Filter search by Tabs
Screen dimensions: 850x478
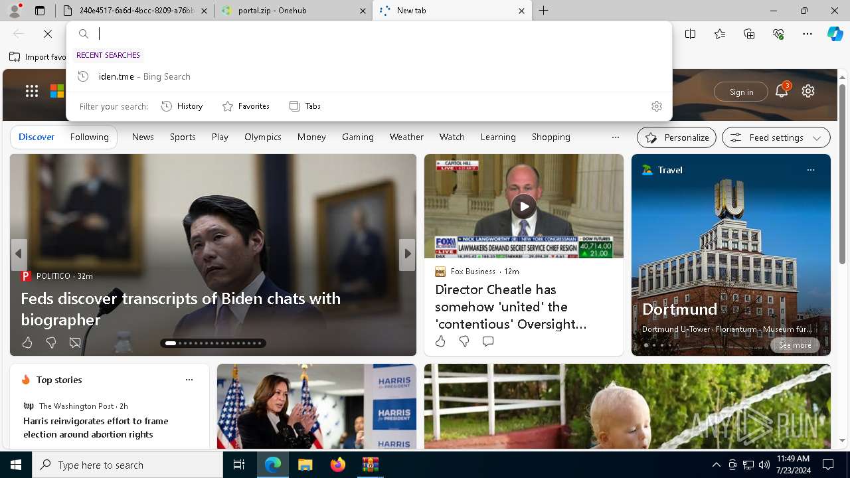(x=305, y=106)
